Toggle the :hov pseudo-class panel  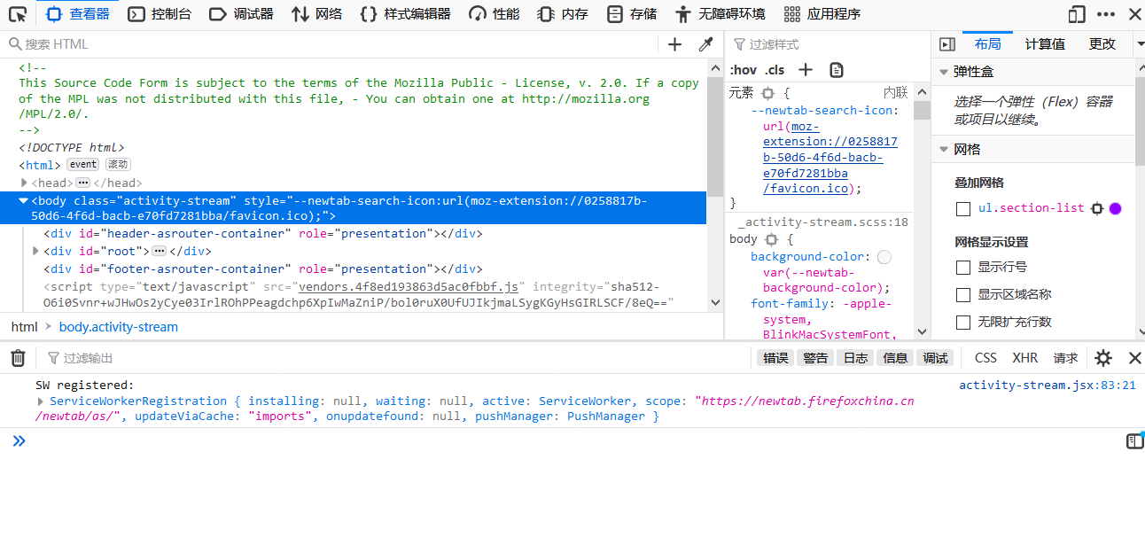tap(744, 70)
